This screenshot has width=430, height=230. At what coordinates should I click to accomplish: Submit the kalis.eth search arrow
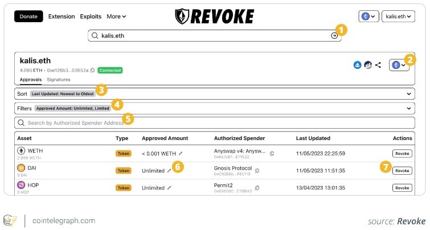[334, 36]
